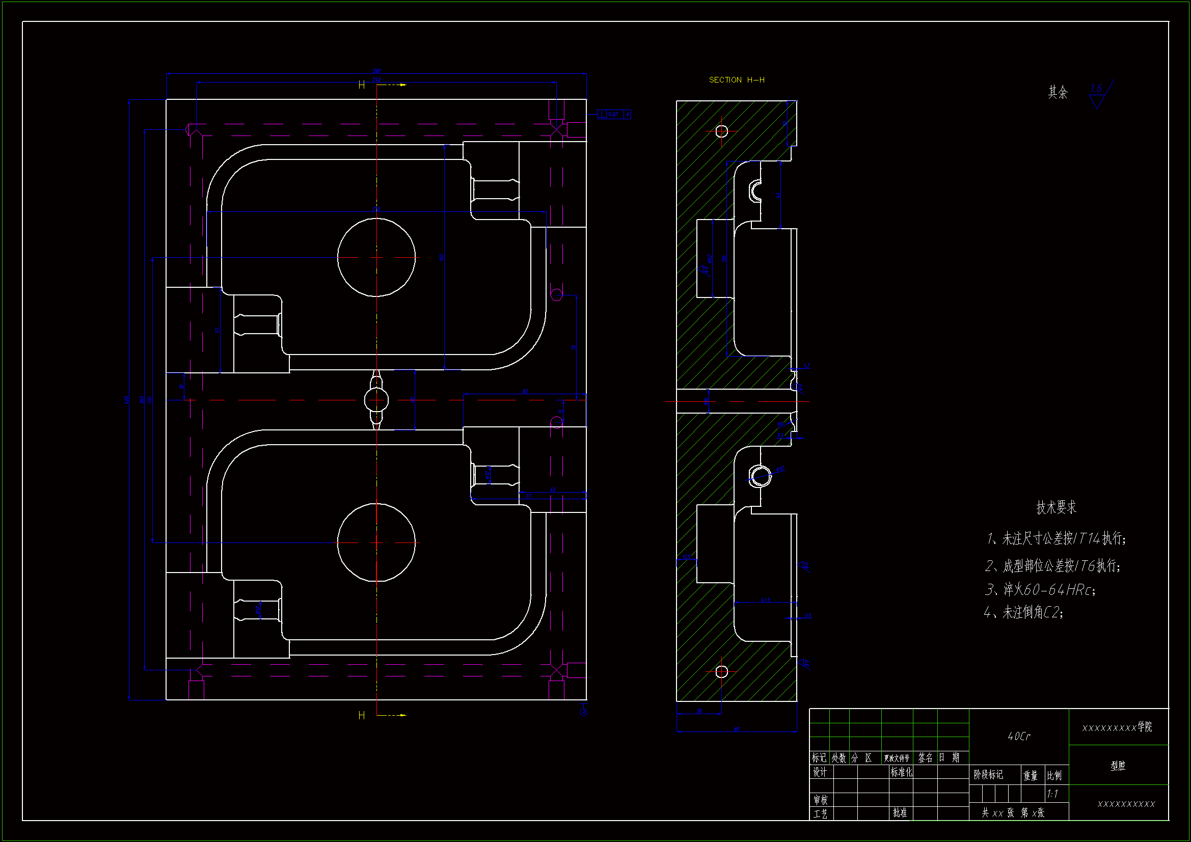Select the 1:1 scale value in title block
The image size is (1191, 842).
click(x=1052, y=794)
